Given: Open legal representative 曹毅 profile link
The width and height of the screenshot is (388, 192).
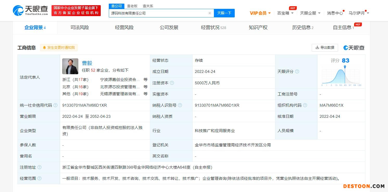Looking at the screenshot, I should (x=87, y=63).
